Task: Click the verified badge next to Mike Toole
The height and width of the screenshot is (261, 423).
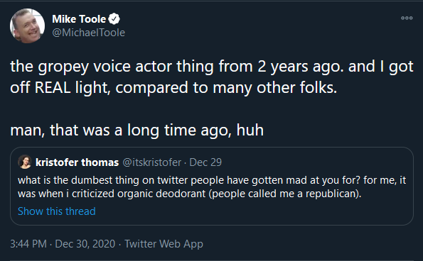Action: [x=114, y=19]
